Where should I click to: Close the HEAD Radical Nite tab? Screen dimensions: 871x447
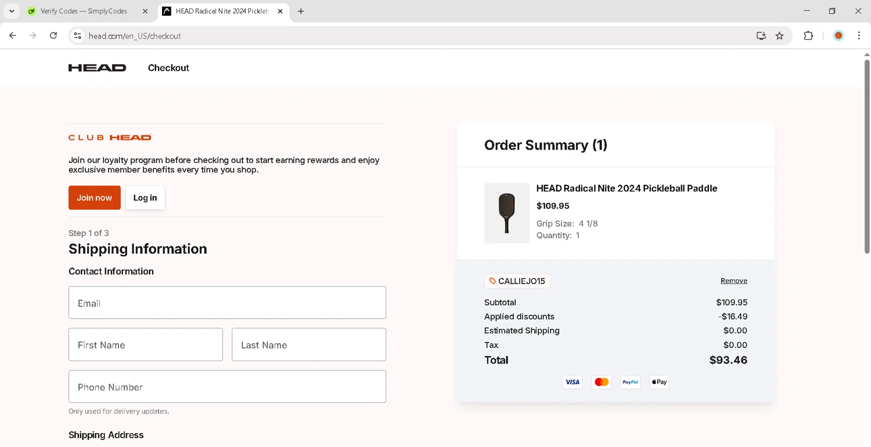(x=280, y=11)
